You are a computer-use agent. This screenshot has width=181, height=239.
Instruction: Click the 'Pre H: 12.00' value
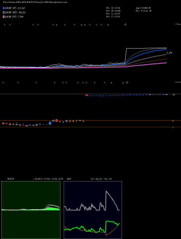click(113, 11)
